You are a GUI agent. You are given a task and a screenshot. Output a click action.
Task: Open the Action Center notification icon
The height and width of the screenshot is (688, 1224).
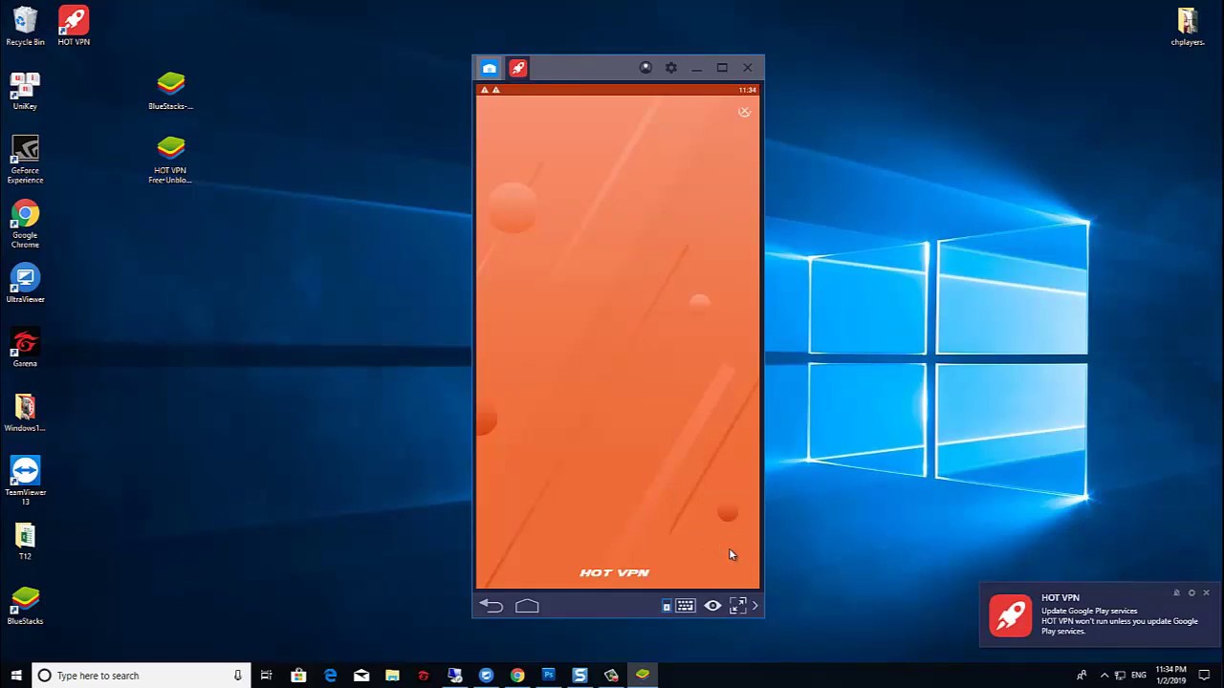[1204, 676]
